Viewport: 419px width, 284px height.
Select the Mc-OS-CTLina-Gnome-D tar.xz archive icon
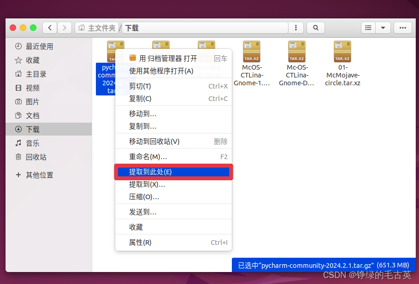pyautogui.click(x=297, y=51)
